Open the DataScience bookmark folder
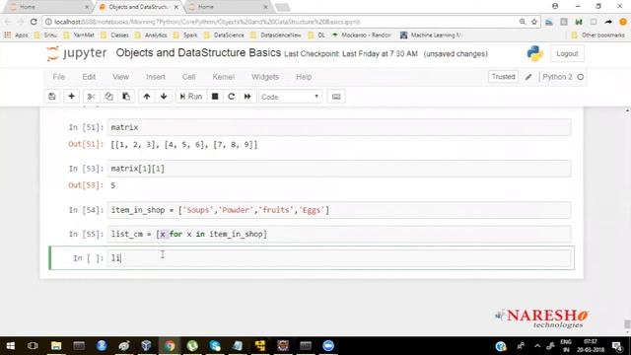Screen dimensions: 631x355 [x=224, y=35]
